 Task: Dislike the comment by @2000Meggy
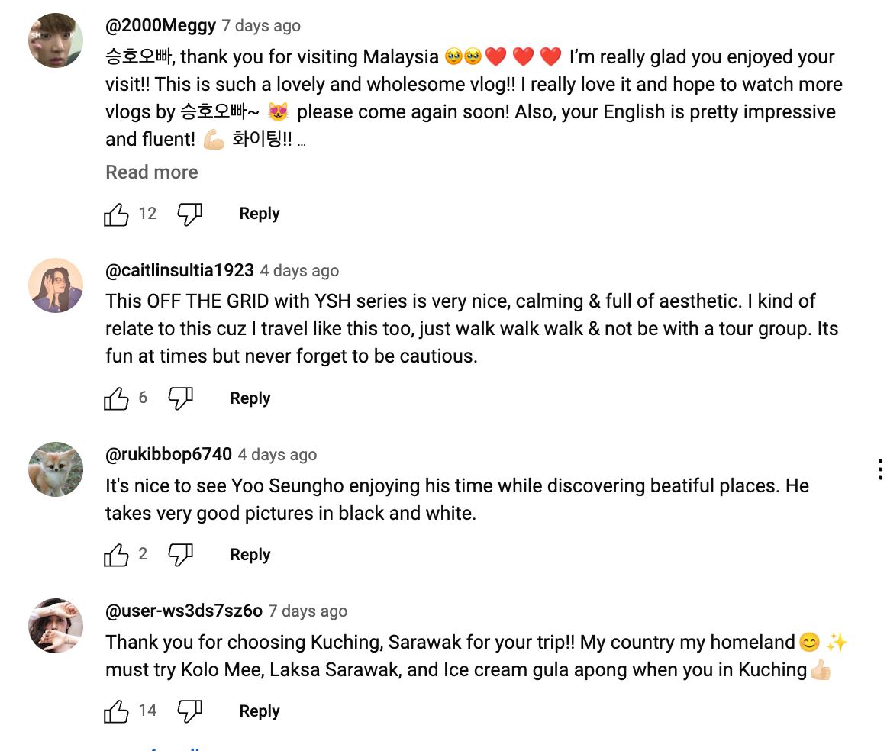click(189, 214)
